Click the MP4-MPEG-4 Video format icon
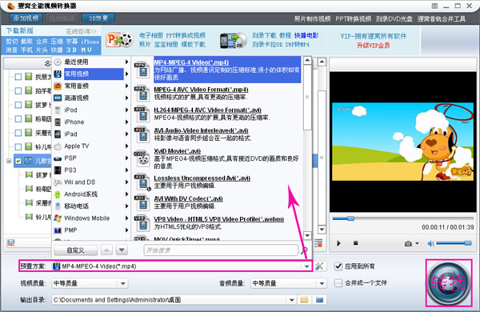Screen dimensions: 480x312 (142, 69)
